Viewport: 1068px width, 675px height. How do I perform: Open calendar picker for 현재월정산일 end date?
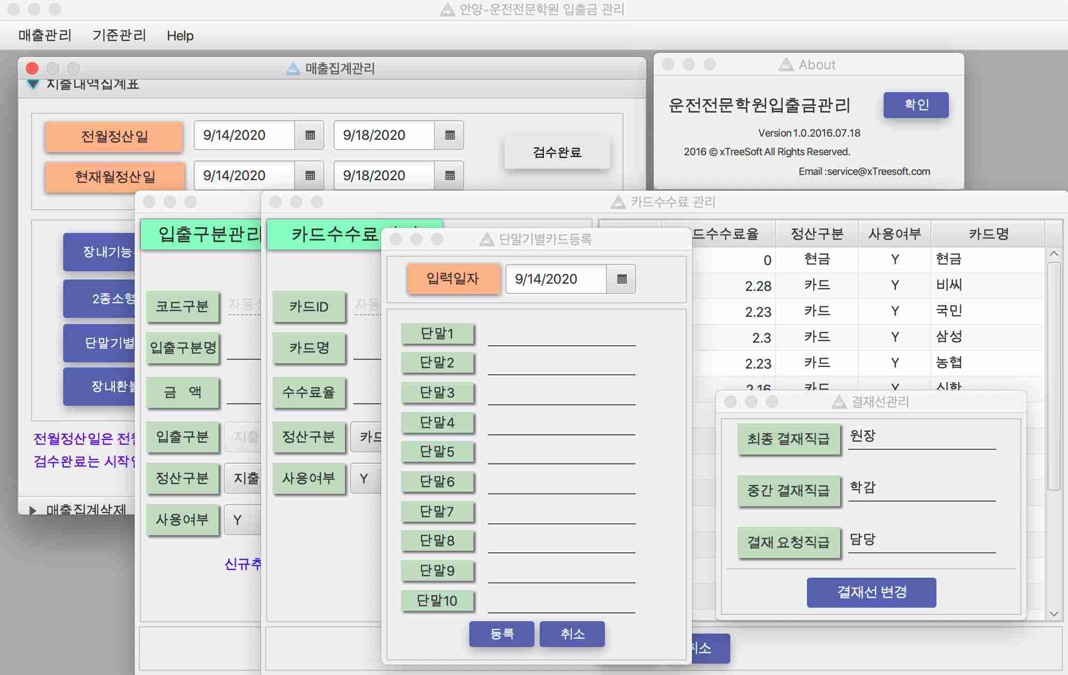pos(450,176)
